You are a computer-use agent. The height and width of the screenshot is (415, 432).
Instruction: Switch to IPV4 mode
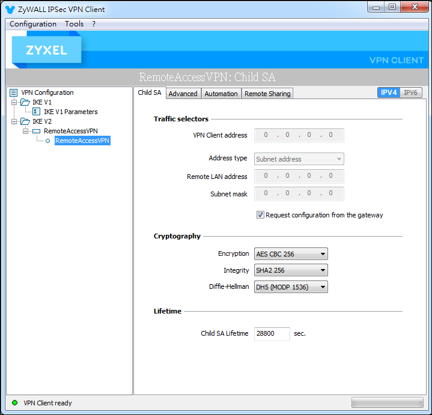[x=389, y=92]
